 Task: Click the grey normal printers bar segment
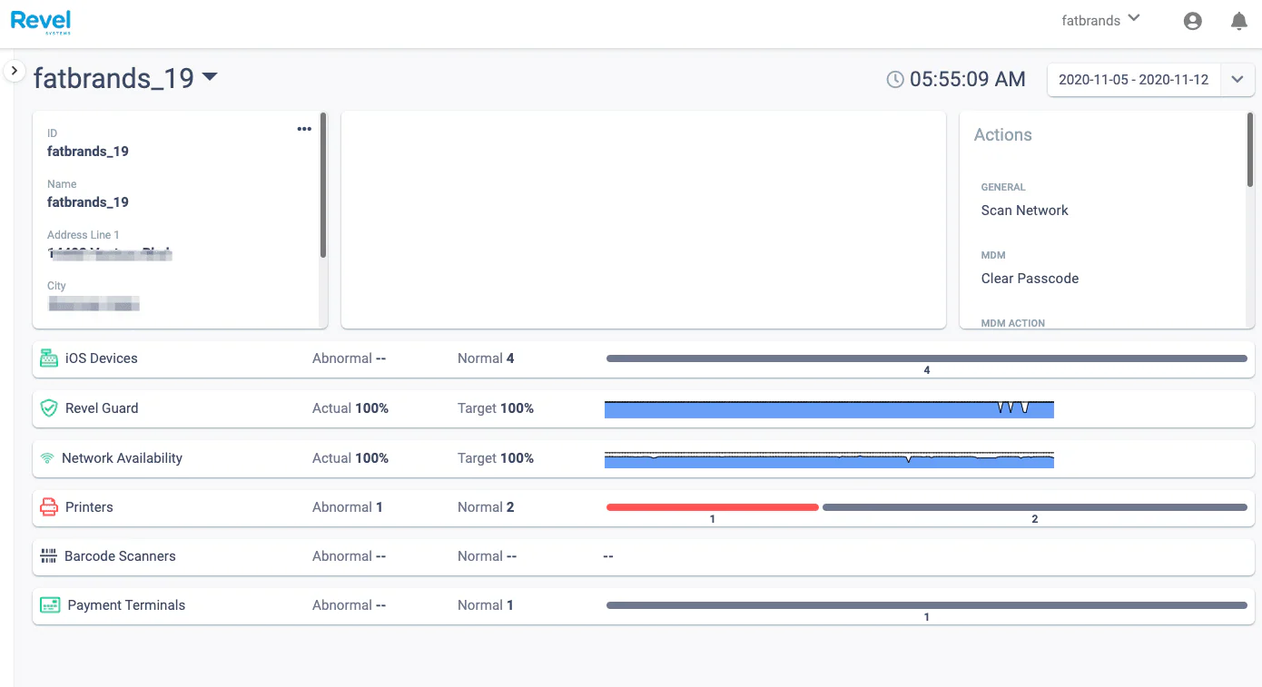click(x=1035, y=507)
